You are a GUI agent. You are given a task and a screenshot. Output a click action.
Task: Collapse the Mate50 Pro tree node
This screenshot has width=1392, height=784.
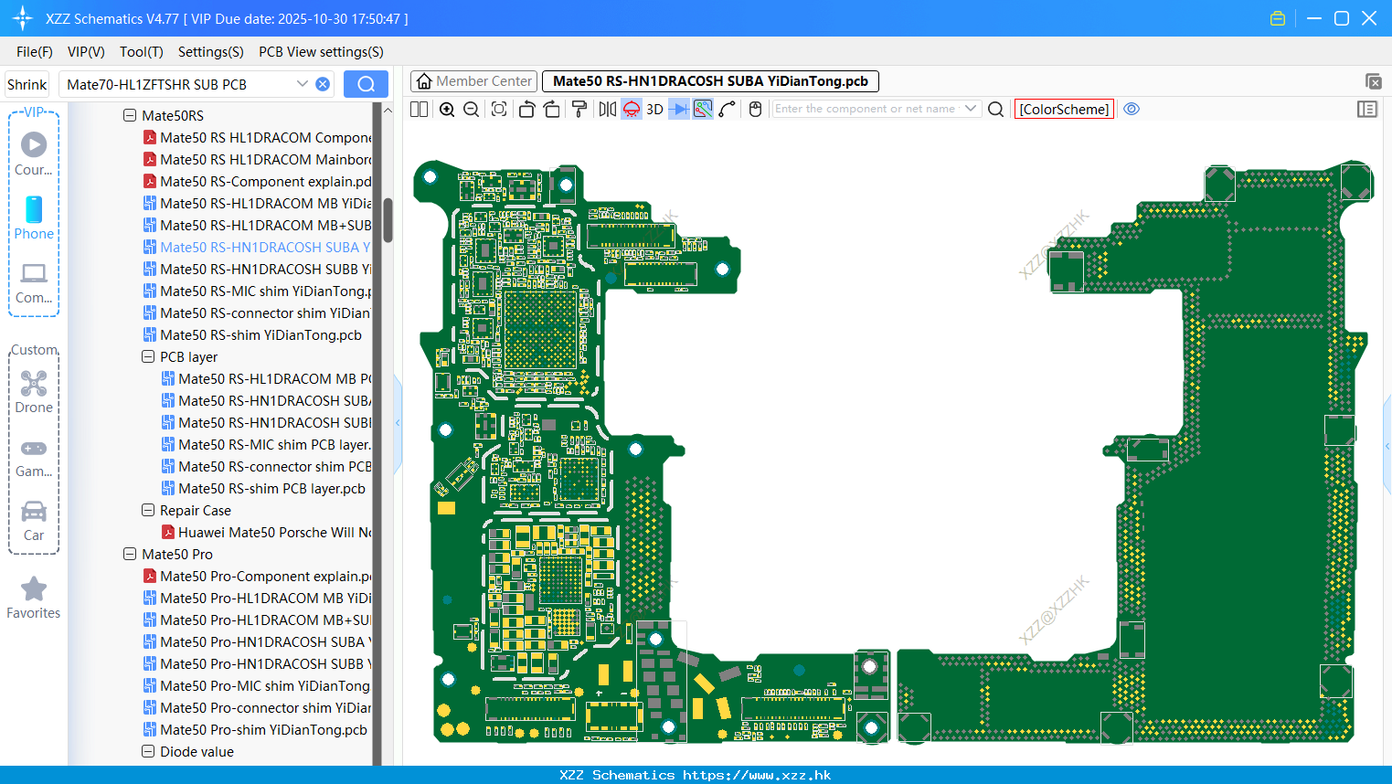(x=130, y=555)
